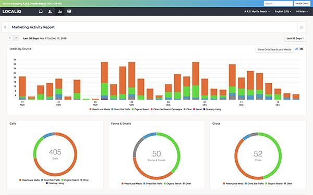Toggle Organic Search in chart legend
Screen dimensions: 313x195
[x=140, y=109]
